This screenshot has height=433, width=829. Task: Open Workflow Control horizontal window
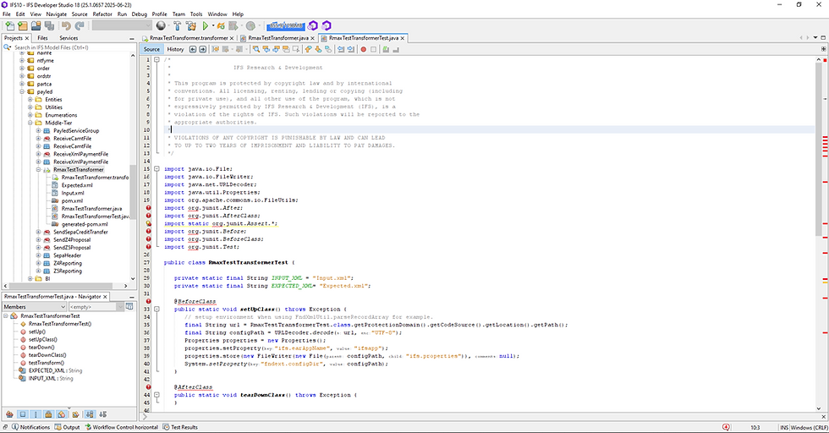[x=122, y=427]
